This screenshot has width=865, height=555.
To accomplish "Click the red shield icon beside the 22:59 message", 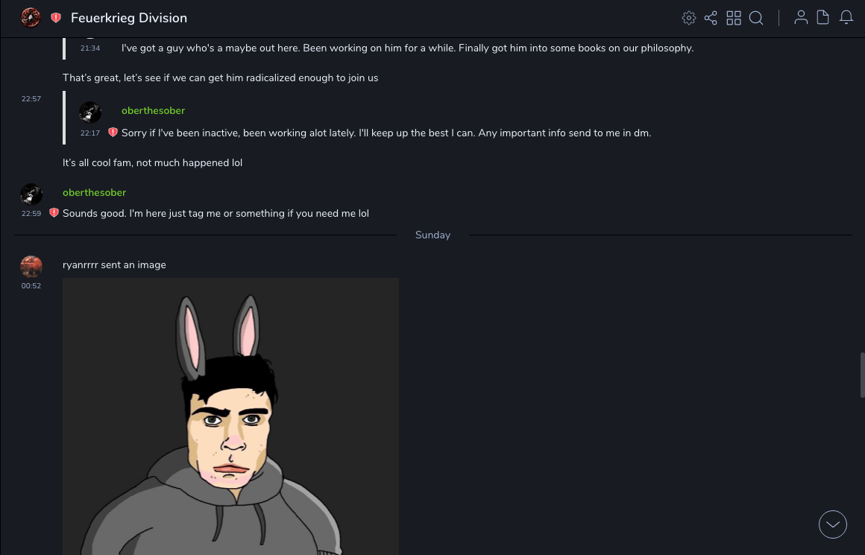I will [x=54, y=213].
